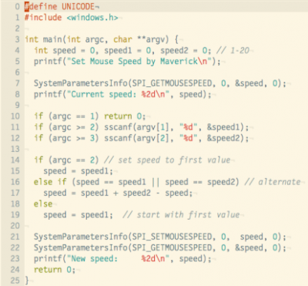The width and height of the screenshot is (308, 286).
Task: Click the '// alternate' comment on line 16
Action: pos(273,182)
